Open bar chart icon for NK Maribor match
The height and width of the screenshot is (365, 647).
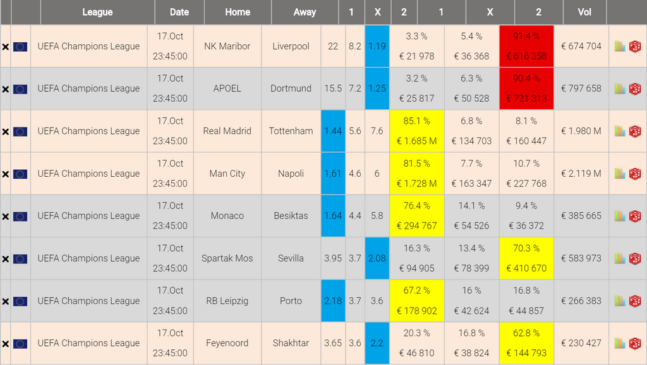(x=620, y=46)
